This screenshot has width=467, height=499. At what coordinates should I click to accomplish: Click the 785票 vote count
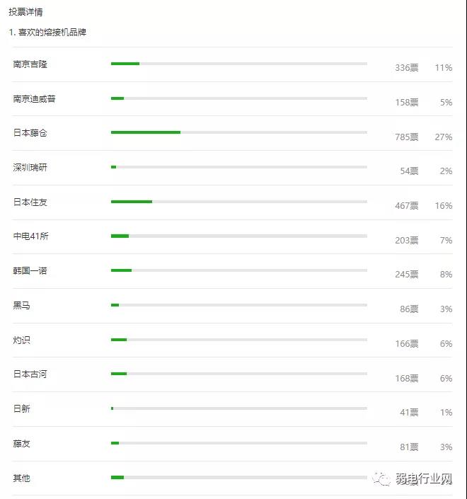pos(406,137)
